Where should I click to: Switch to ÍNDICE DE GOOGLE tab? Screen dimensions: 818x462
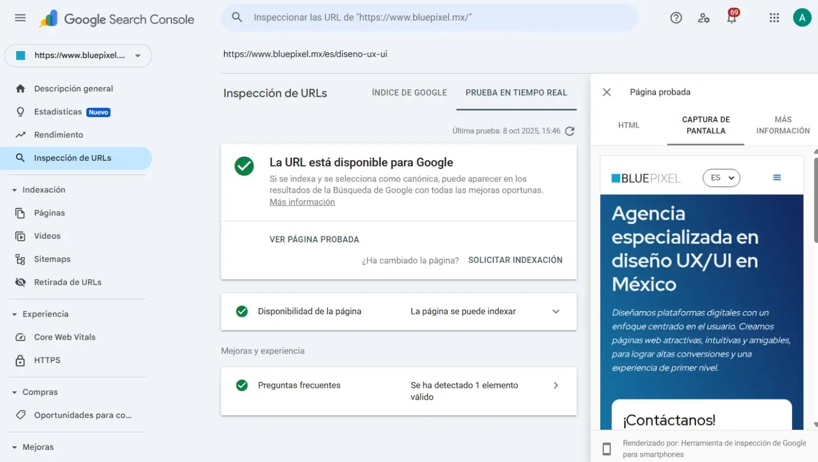[x=410, y=93]
